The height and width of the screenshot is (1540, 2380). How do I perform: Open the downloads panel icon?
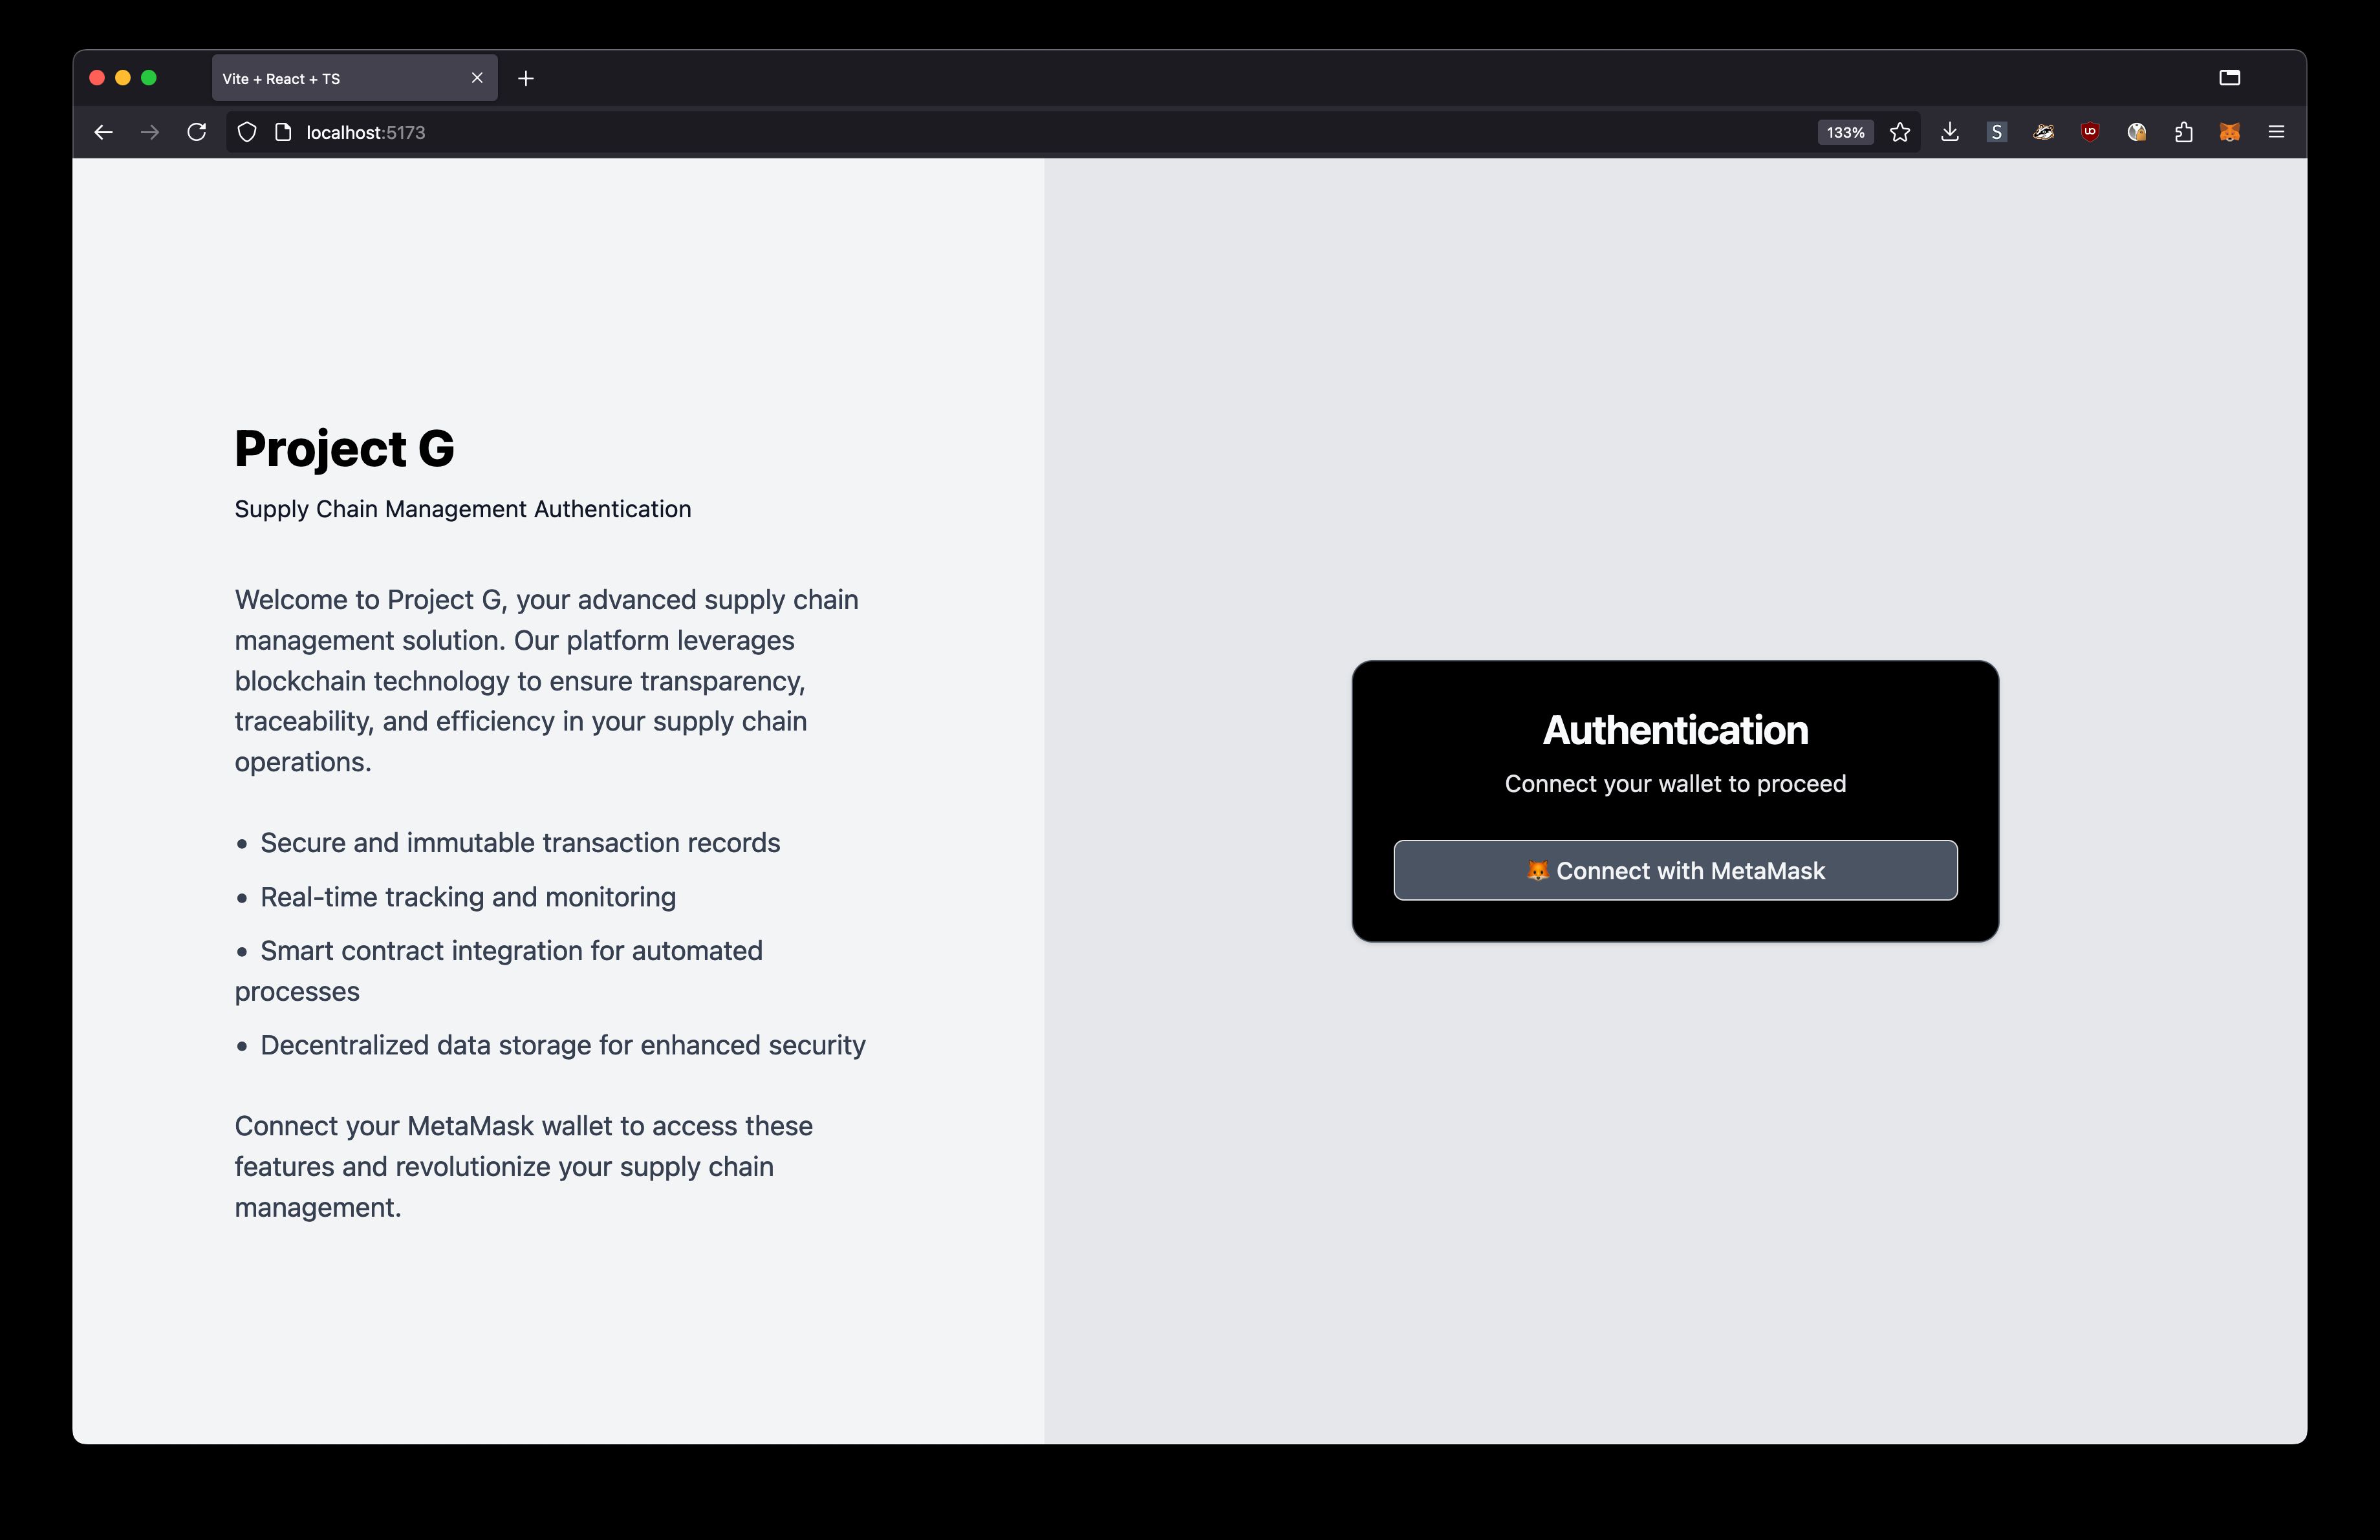(1950, 133)
